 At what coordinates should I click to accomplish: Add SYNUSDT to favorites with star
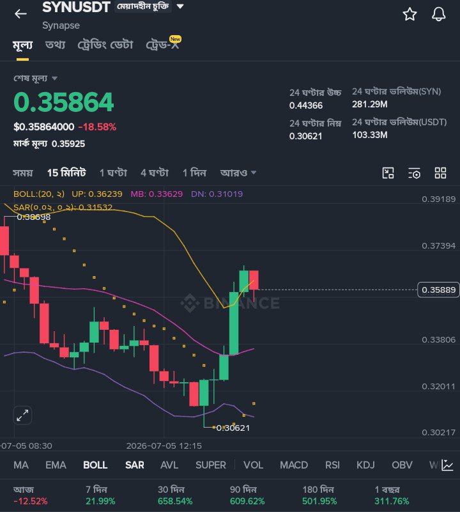(x=410, y=14)
